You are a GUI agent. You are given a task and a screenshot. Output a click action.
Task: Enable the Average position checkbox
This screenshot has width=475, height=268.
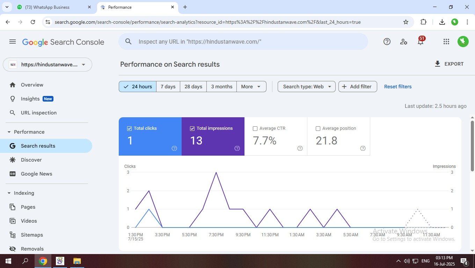[x=318, y=128]
